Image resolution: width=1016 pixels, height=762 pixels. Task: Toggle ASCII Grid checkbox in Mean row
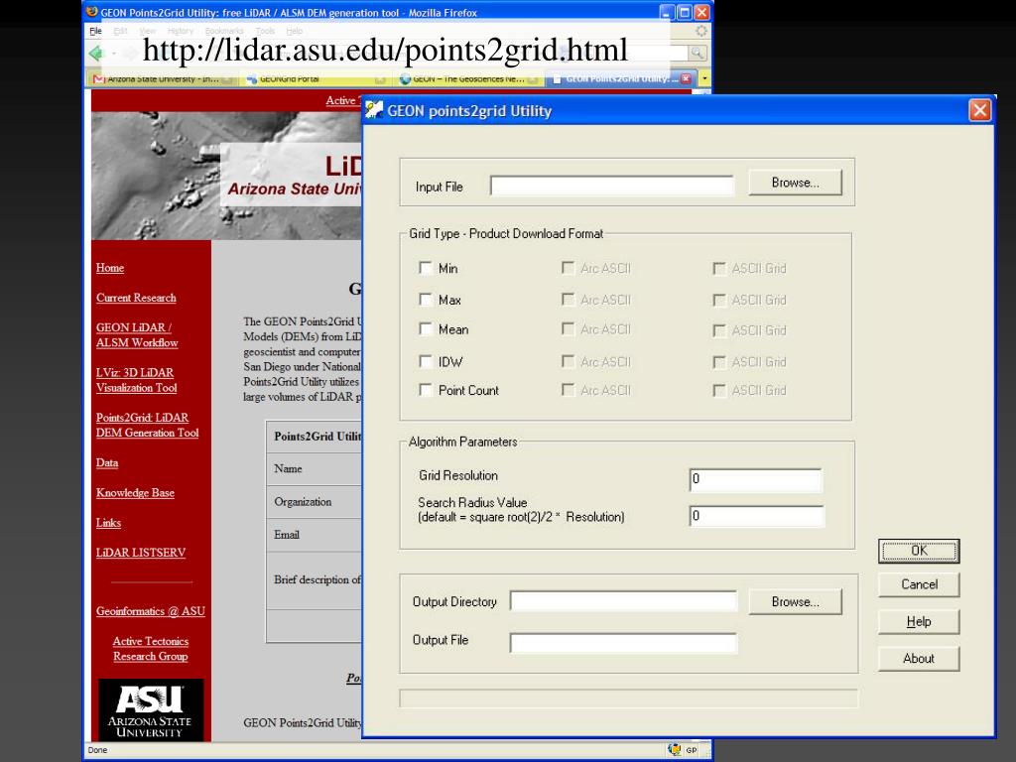719,330
